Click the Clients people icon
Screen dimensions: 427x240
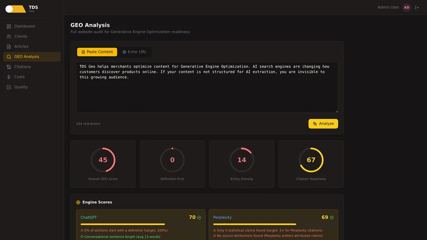[x=9, y=36]
